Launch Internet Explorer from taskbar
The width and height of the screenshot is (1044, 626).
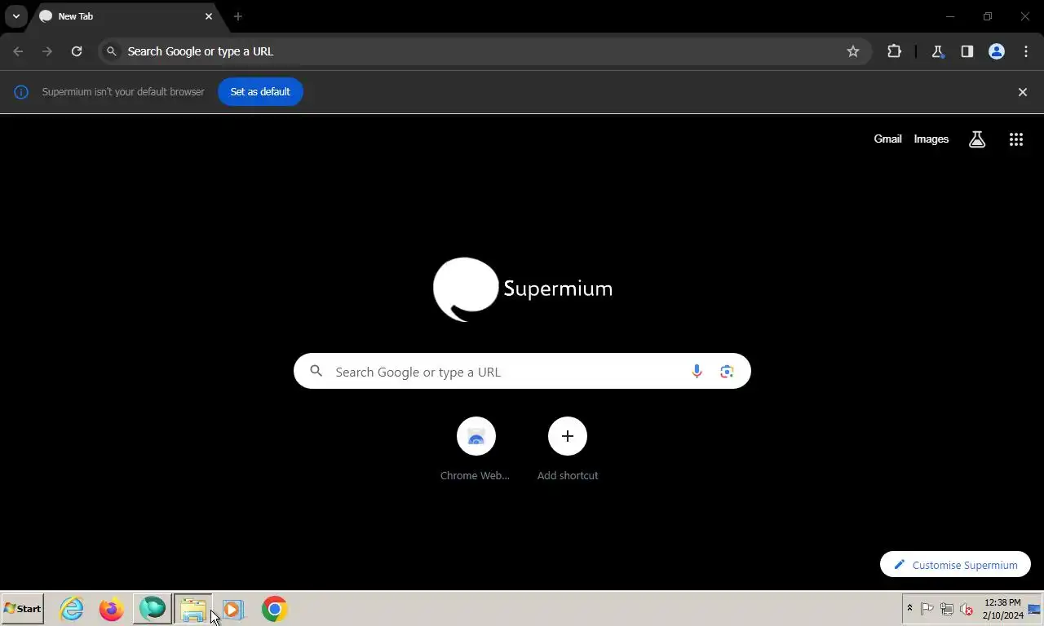72,609
